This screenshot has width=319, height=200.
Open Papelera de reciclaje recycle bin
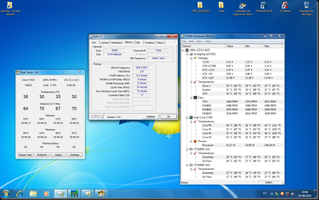[306, 9]
